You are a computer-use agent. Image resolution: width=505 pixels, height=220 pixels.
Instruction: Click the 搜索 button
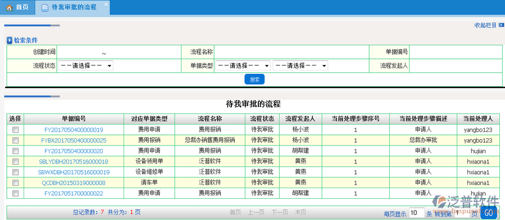[x=254, y=79]
